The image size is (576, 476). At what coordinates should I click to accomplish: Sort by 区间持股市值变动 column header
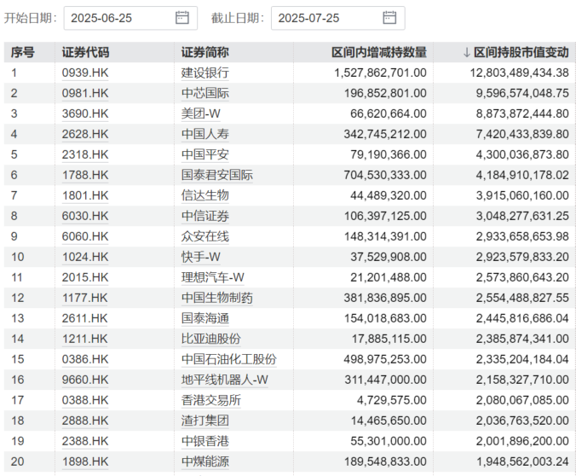(521, 53)
